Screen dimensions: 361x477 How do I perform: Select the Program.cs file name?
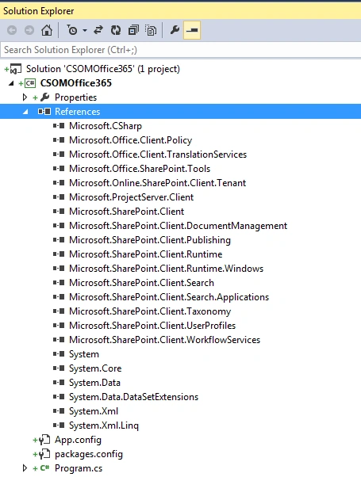coord(79,468)
